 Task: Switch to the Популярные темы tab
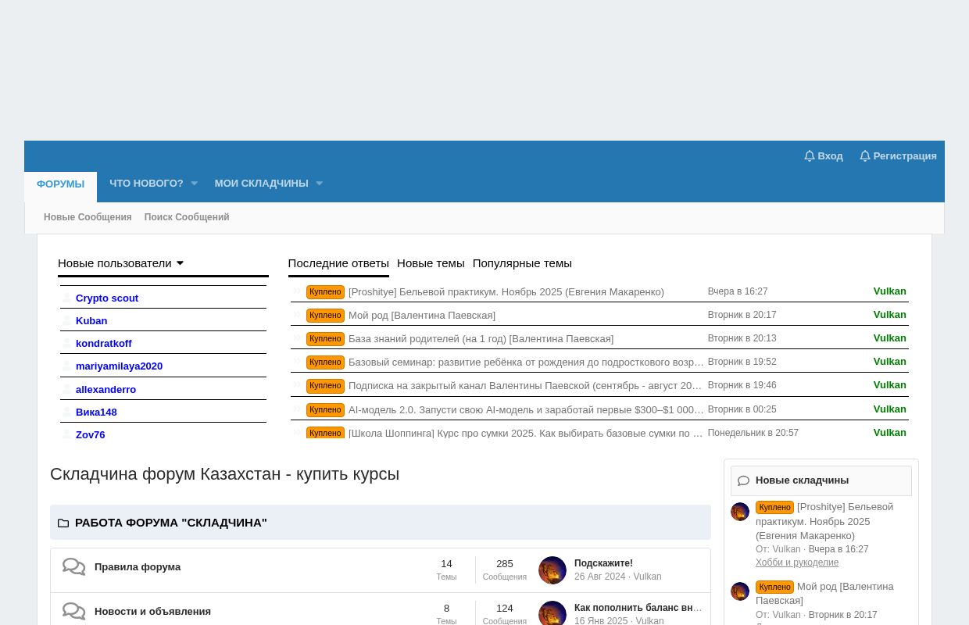coord(522,263)
